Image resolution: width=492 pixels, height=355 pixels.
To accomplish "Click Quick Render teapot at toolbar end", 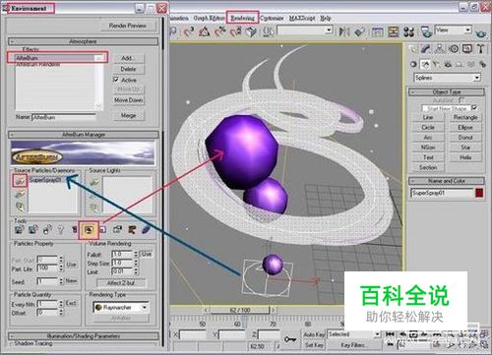I will [481, 32].
